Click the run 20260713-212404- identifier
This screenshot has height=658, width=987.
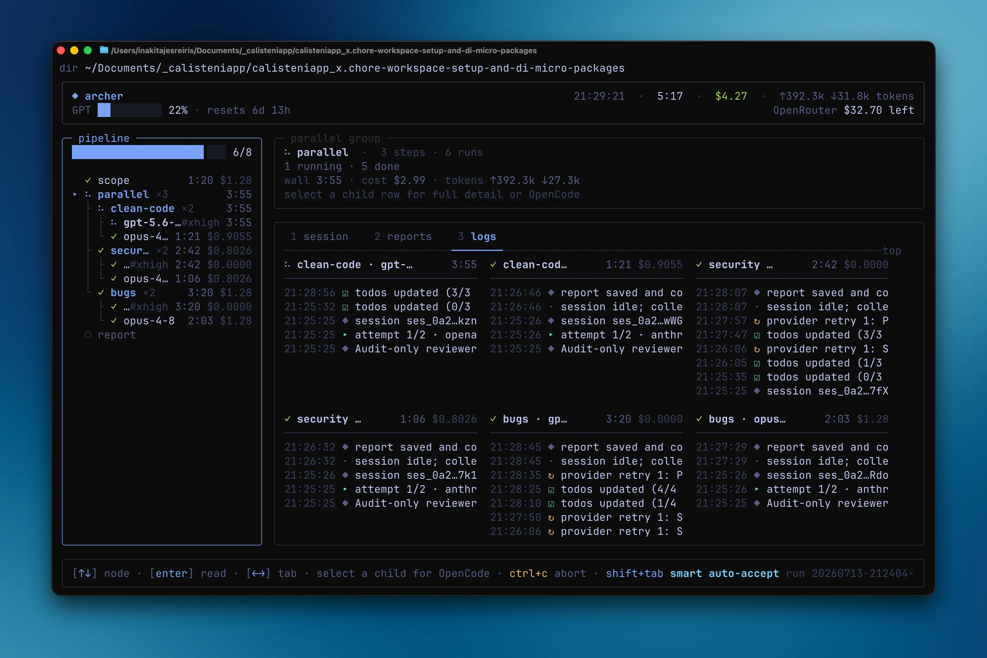click(x=850, y=573)
